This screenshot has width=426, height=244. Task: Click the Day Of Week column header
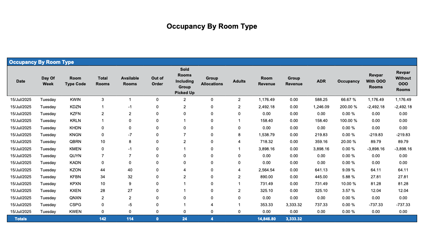pyautogui.click(x=48, y=81)
